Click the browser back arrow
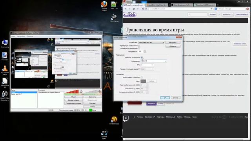251x141 pixels. point(125,9)
